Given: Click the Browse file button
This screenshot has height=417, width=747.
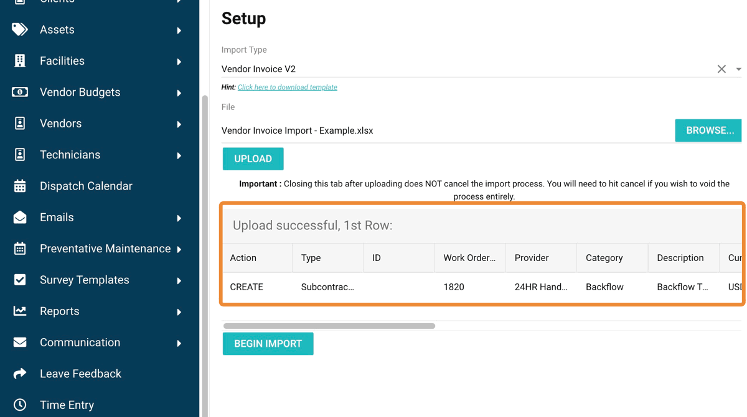Looking at the screenshot, I should (x=708, y=131).
